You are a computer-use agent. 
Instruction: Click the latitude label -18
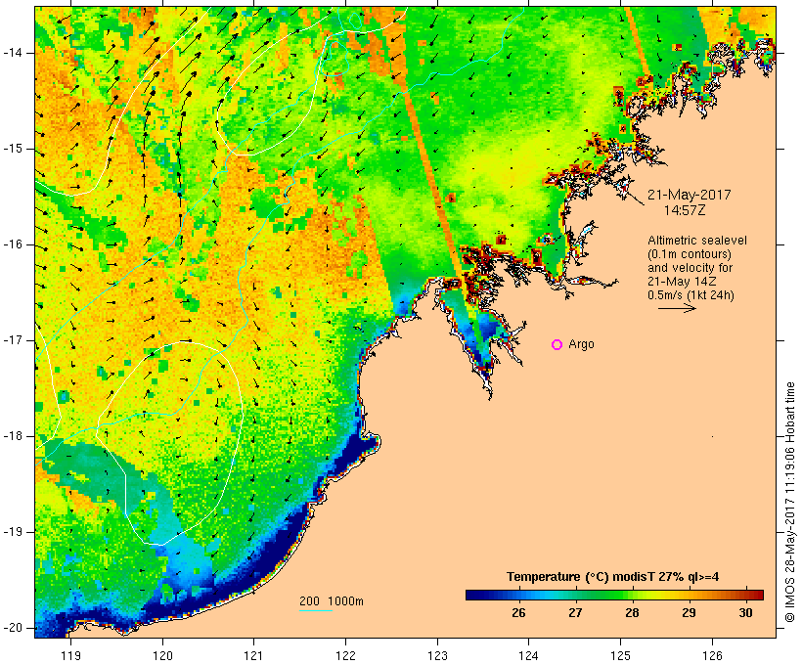12,436
